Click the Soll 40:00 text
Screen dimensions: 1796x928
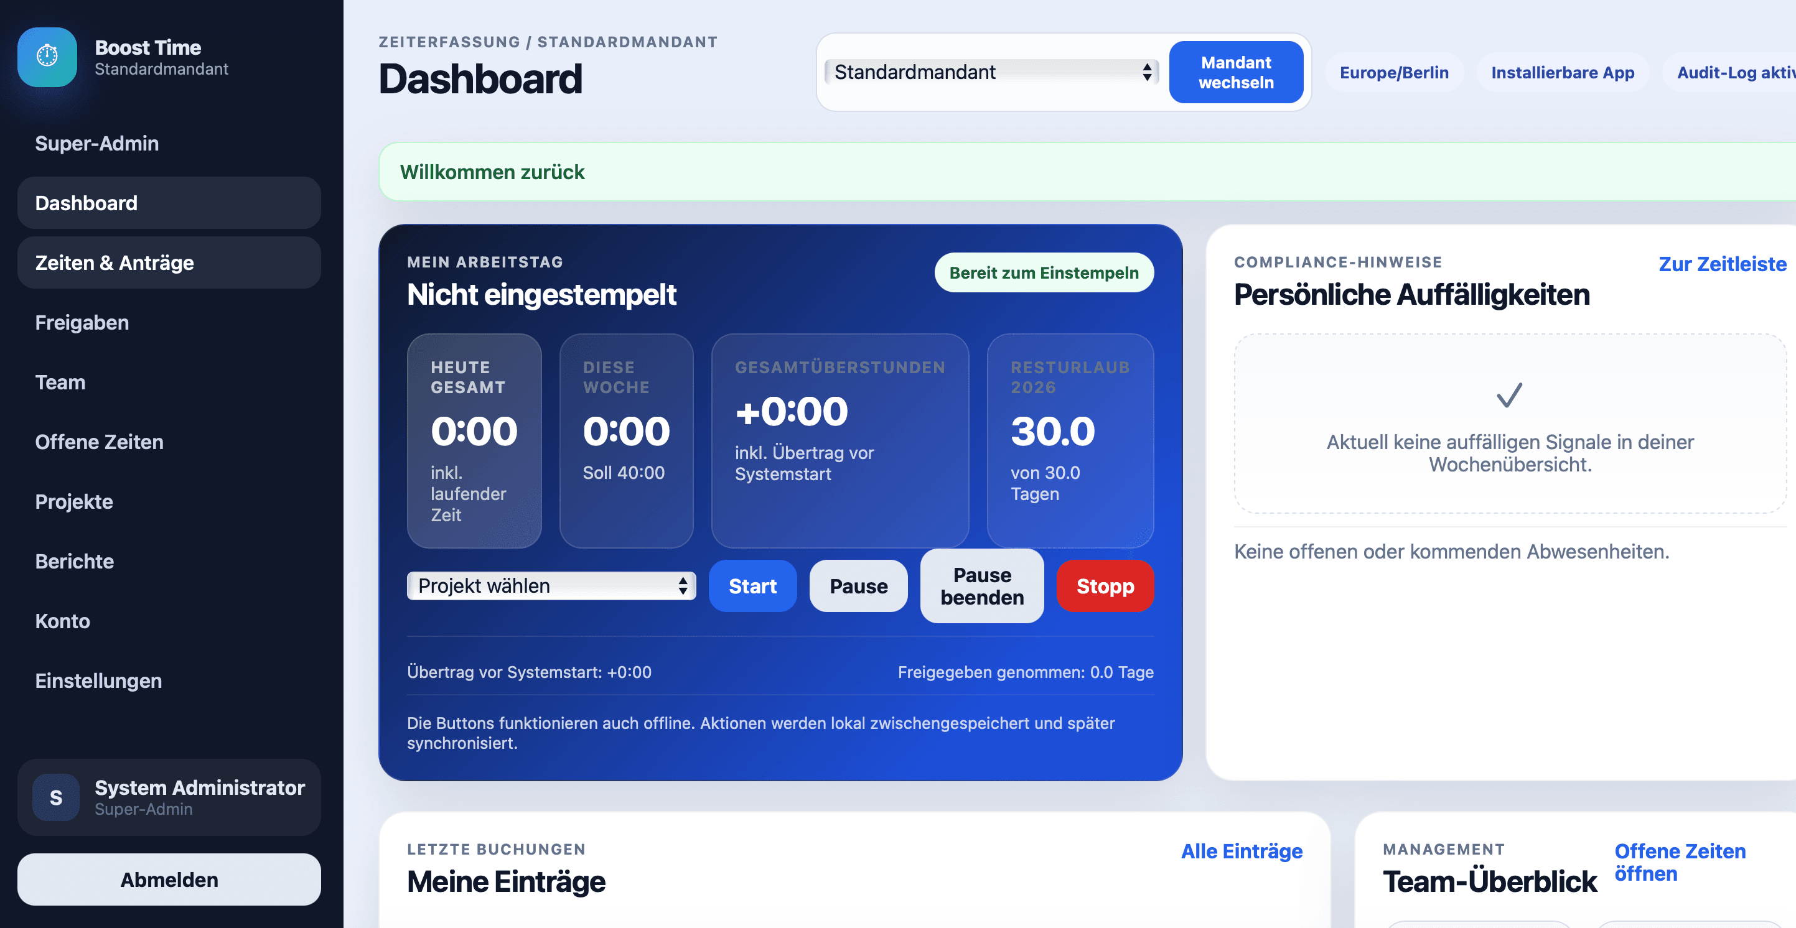(624, 473)
